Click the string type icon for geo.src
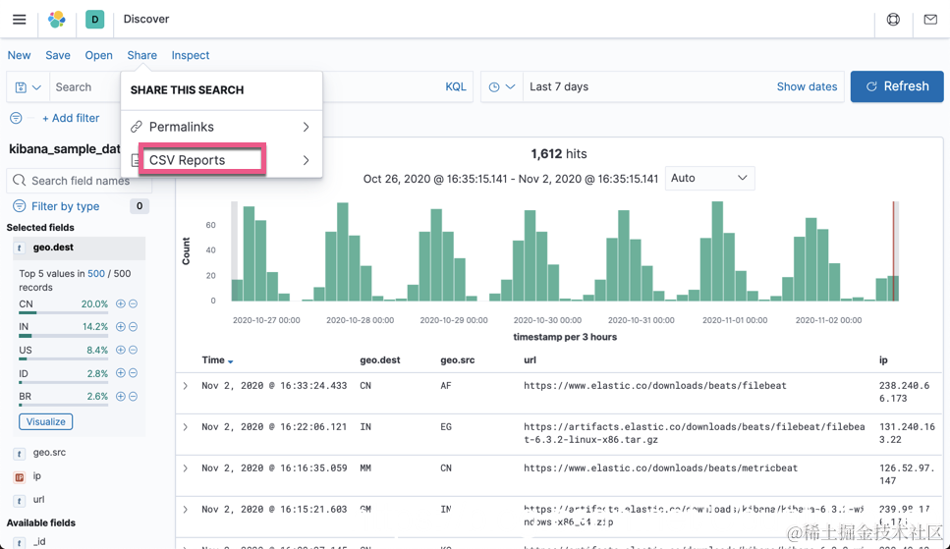Viewport: 950px width, 549px height. coord(20,454)
